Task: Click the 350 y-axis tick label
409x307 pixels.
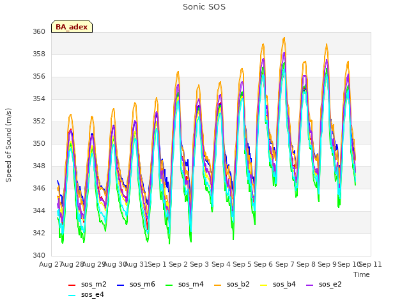Action: click(x=39, y=143)
